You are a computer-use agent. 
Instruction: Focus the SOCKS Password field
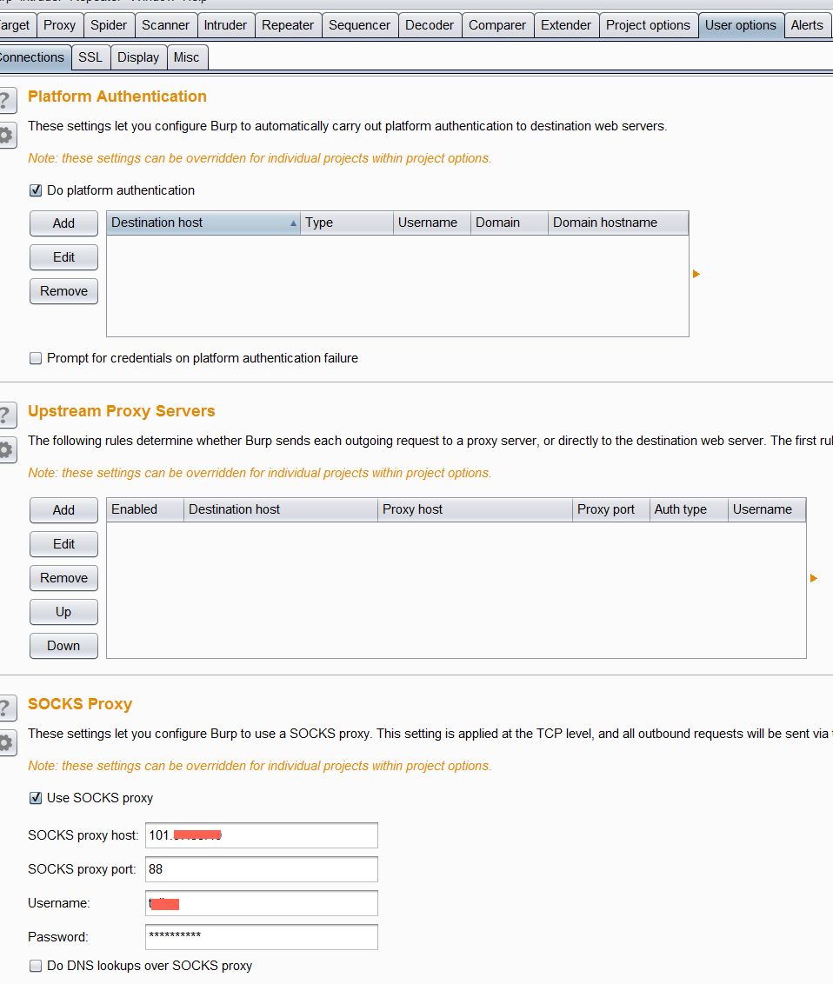coord(262,937)
